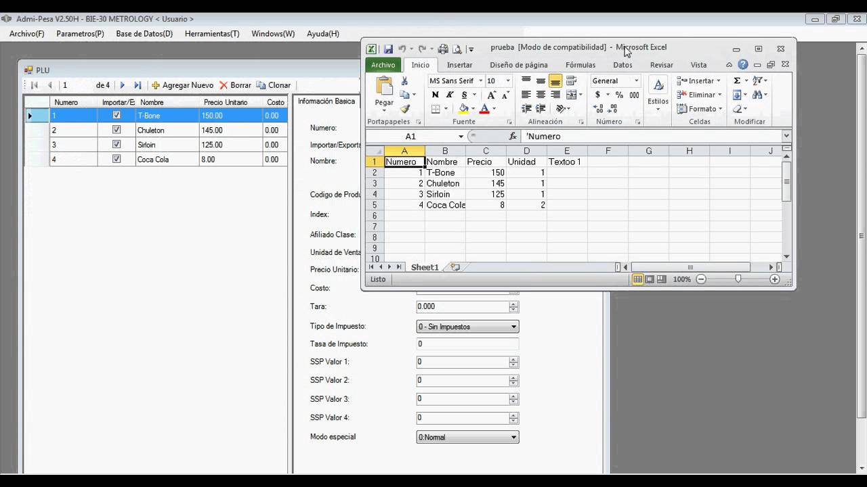This screenshot has width=867, height=487.
Task: Uncheck Importar/Exportar for Sirloin row
Action: click(117, 145)
